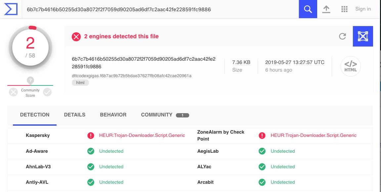Click the file hash in summary panel
Viewport: 381px width, 192px height.
point(144,63)
